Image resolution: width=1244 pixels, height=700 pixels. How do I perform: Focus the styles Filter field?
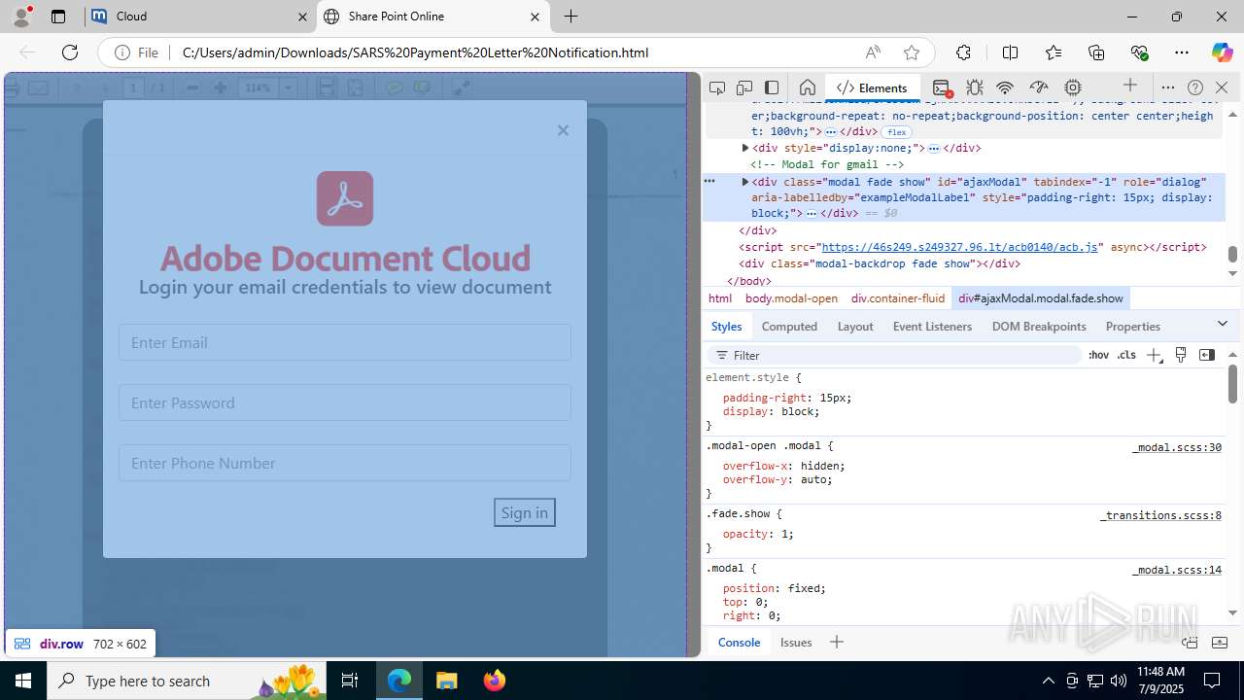[894, 356]
